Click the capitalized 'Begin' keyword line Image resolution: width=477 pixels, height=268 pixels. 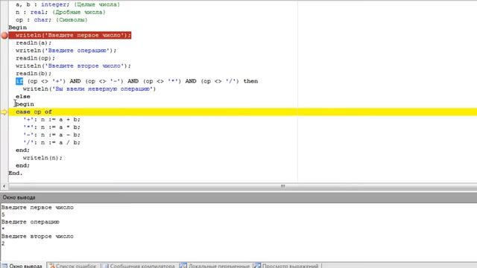click(18, 28)
